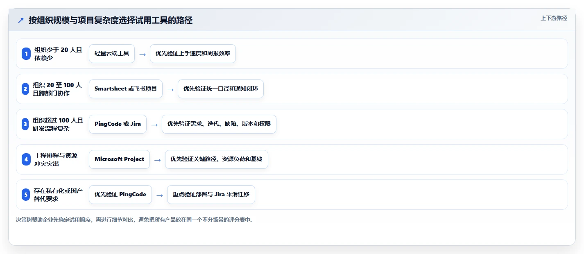This screenshot has height=254, width=584.
Task: Click the footer note starting with 决策树帮助企业
Action: 135,220
